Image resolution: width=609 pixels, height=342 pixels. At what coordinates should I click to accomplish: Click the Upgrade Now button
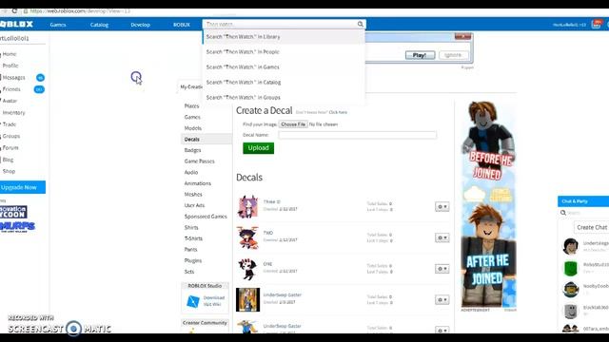click(x=23, y=187)
